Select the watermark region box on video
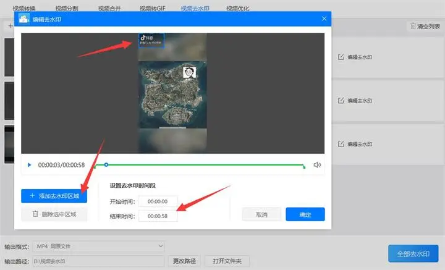Viewport: 445px width, 270px height. pos(151,41)
